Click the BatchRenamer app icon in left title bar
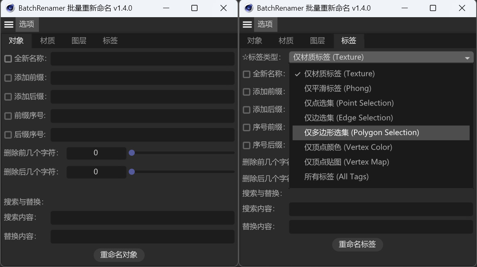Screen dimensions: 477x267 [x=9, y=8]
